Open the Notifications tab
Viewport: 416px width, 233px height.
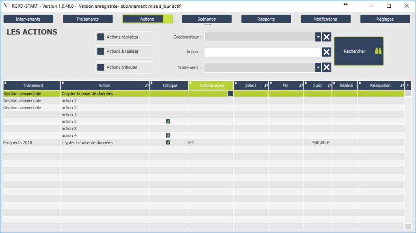(x=325, y=19)
